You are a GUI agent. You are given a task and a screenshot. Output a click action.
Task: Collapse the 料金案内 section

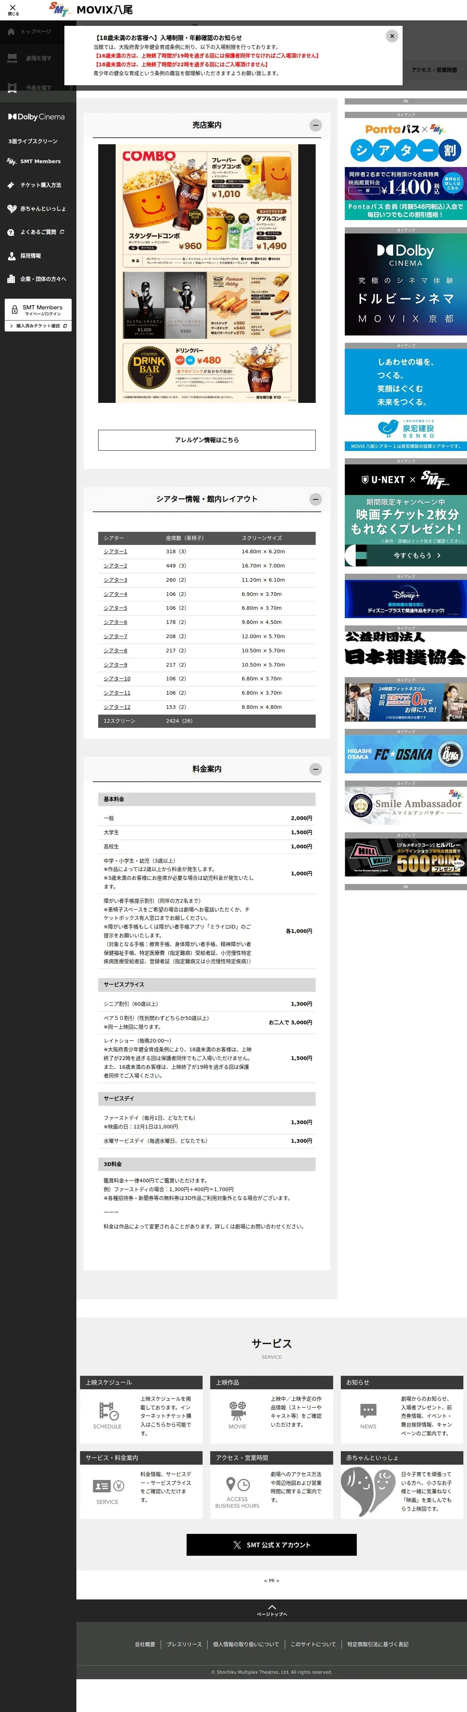(x=316, y=769)
